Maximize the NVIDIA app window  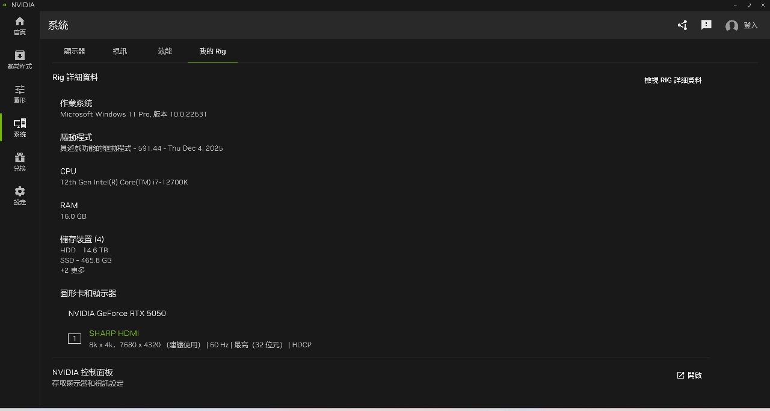pyautogui.click(x=750, y=5)
